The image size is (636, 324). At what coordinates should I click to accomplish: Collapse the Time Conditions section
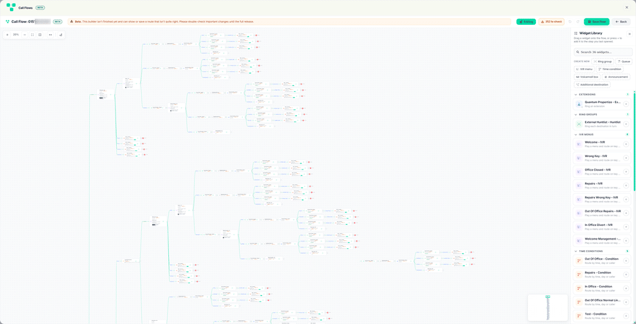pyautogui.click(x=576, y=251)
